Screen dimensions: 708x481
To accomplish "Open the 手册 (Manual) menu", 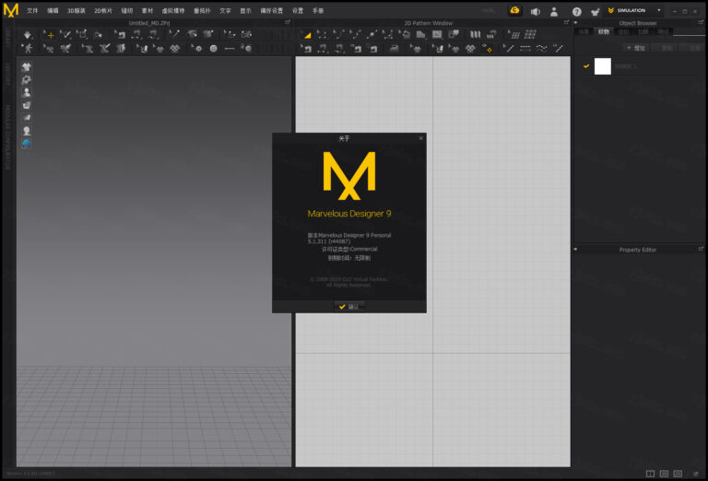I will [x=318, y=10].
